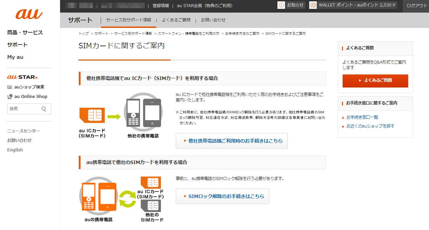Click heading au携帯電話で他社のSIMカードを利用する場合
The image size is (429, 230).
(x=137, y=162)
